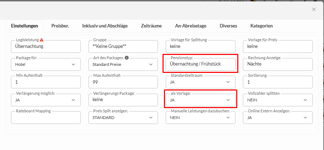Click the empty Rateboard Mapping field

tap(46, 118)
